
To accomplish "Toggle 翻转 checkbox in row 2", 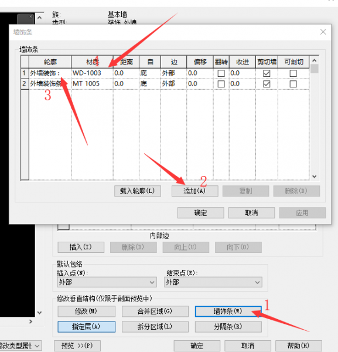I will coord(221,84).
